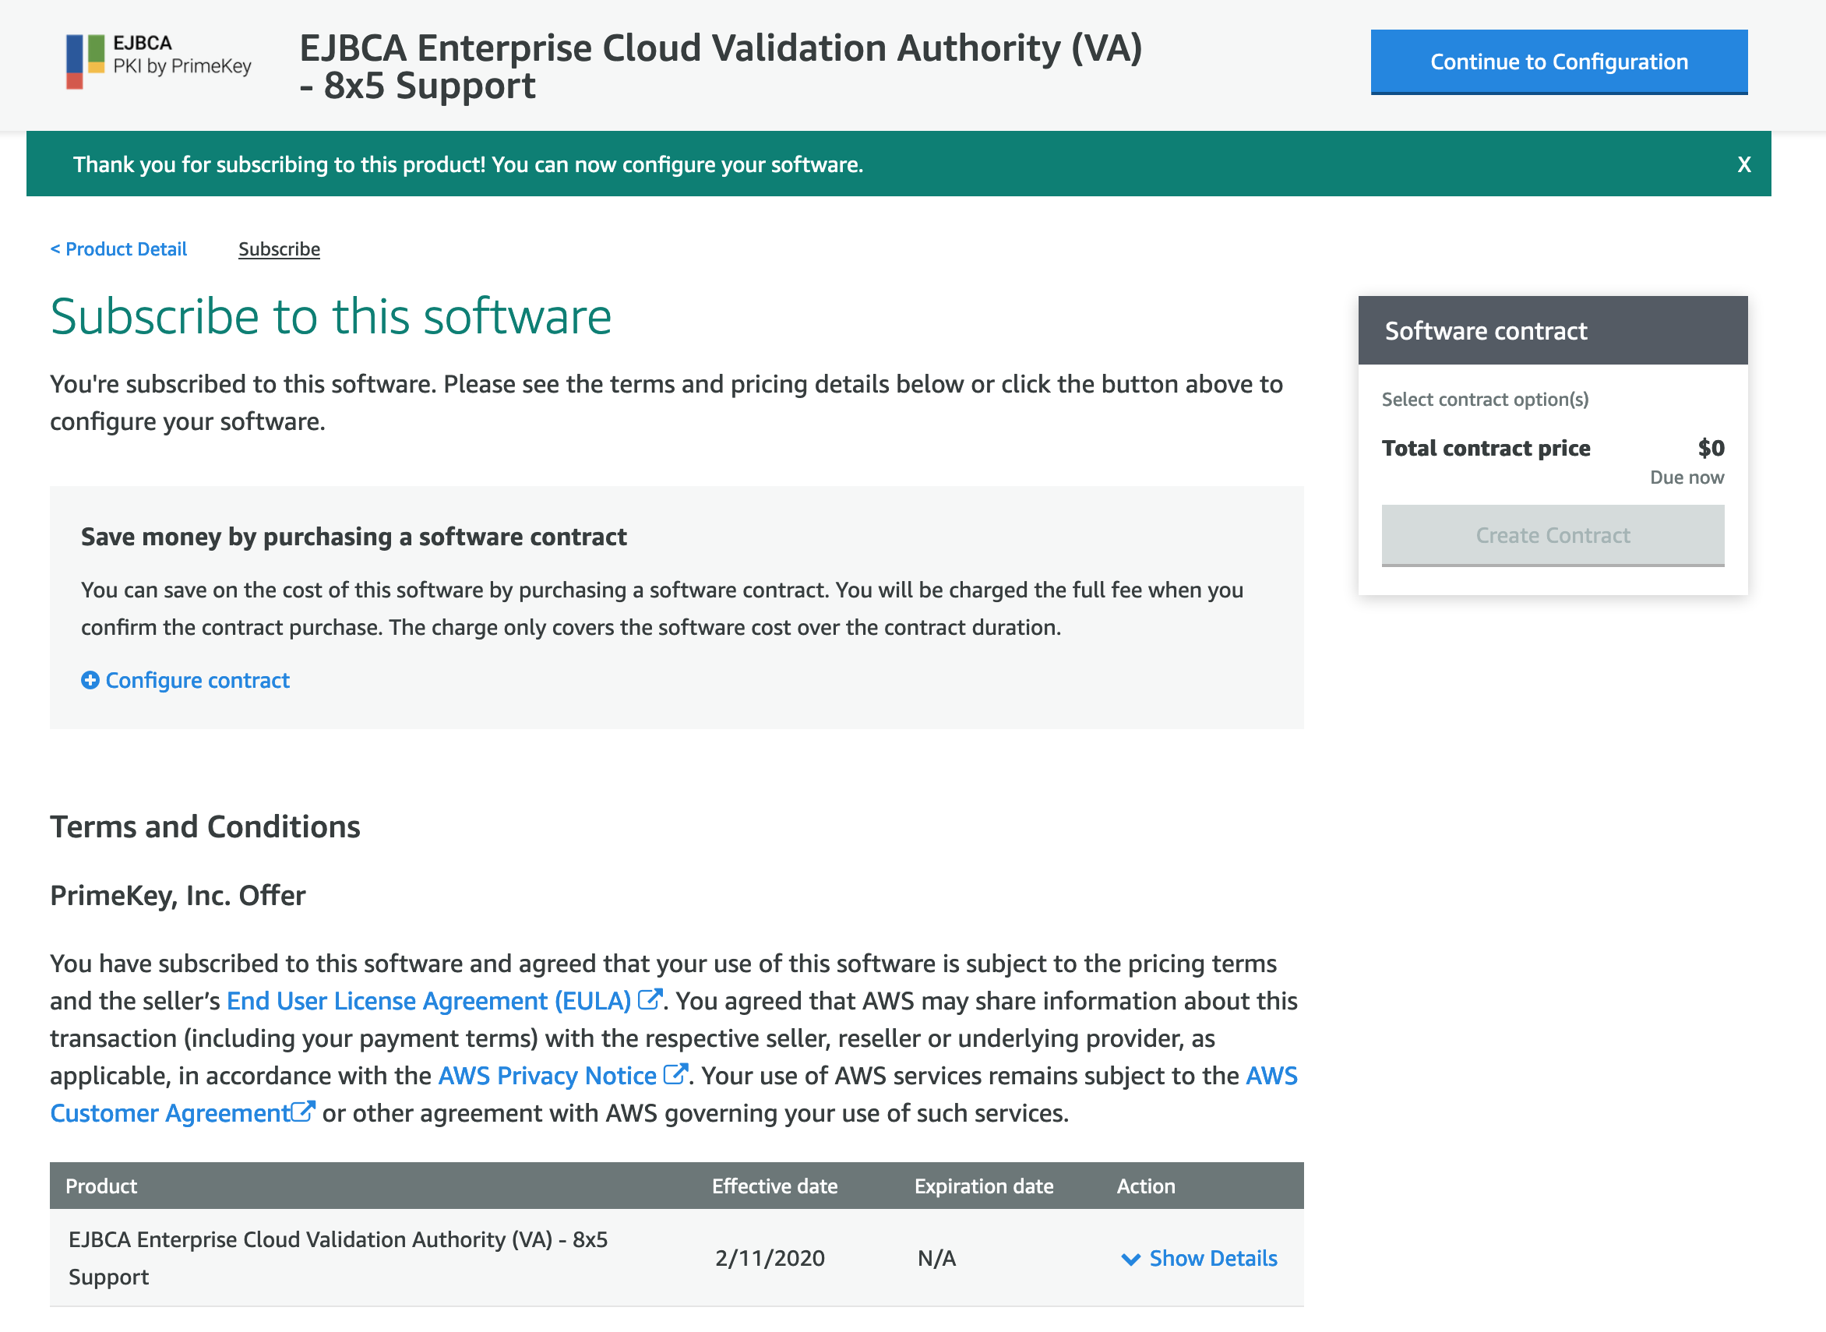Go back via Product Detail breadcrumb
The image size is (1826, 1332).
118,249
